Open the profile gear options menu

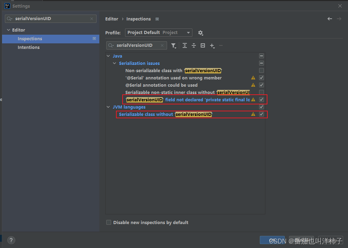200,33
